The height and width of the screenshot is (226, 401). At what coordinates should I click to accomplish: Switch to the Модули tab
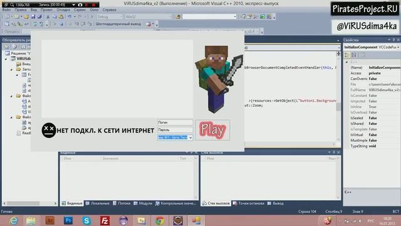[x=143, y=203]
